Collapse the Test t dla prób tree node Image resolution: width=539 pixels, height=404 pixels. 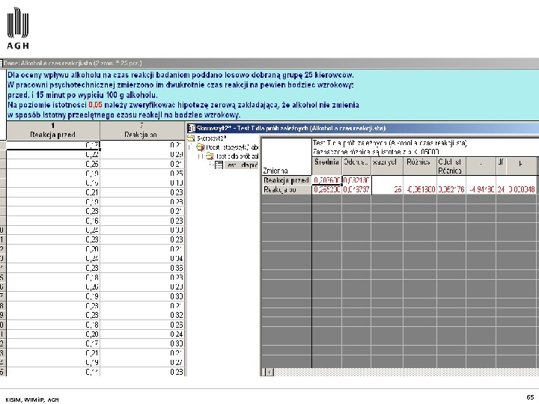tap(200, 156)
